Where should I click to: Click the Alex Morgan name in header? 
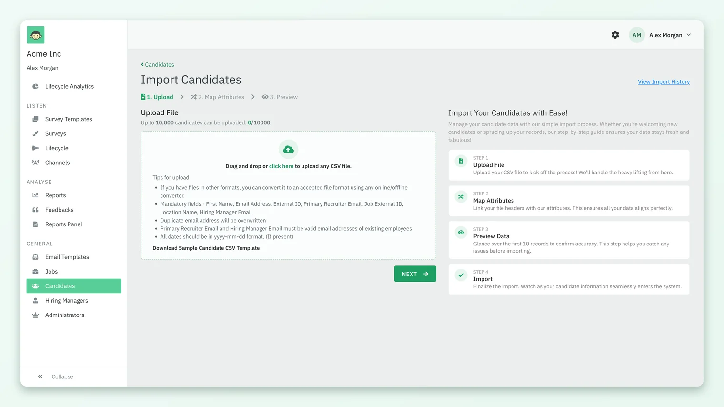point(665,35)
